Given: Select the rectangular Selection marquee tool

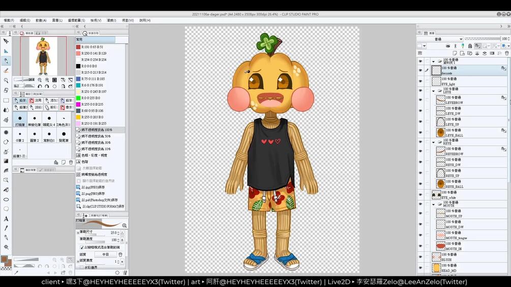Looking at the screenshot, I should 6,100.
